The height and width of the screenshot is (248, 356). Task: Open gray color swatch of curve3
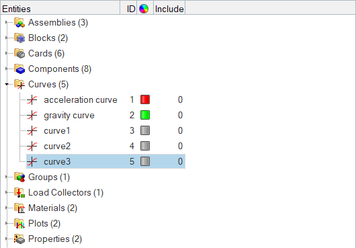145,161
